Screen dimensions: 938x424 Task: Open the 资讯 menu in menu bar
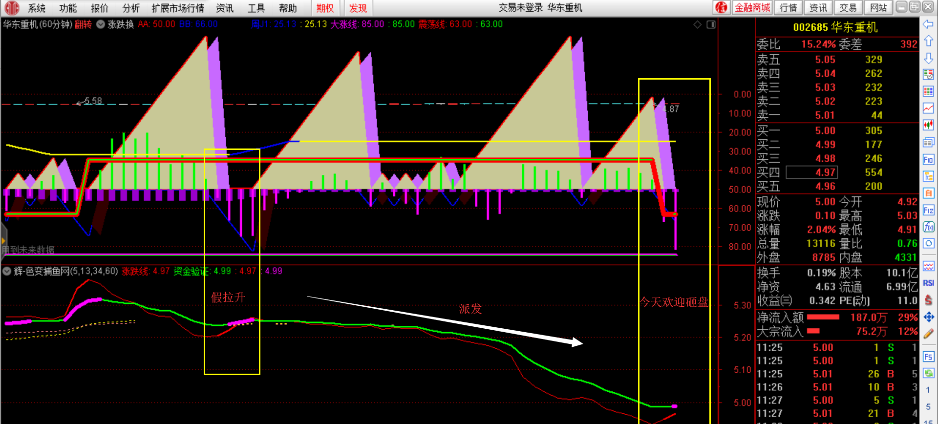225,8
